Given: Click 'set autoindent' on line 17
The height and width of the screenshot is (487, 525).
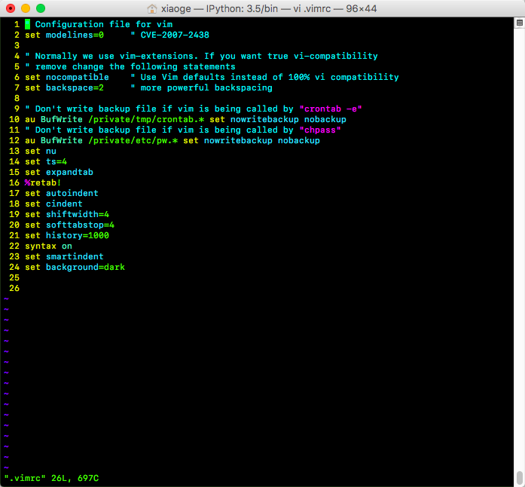Looking at the screenshot, I should coord(62,194).
